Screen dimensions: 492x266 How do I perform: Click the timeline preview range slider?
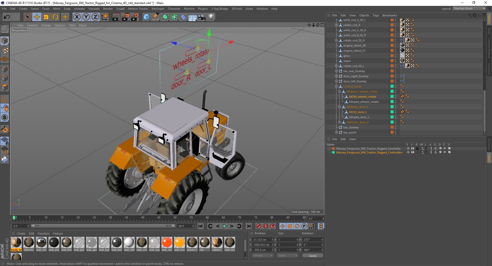tap(103, 226)
